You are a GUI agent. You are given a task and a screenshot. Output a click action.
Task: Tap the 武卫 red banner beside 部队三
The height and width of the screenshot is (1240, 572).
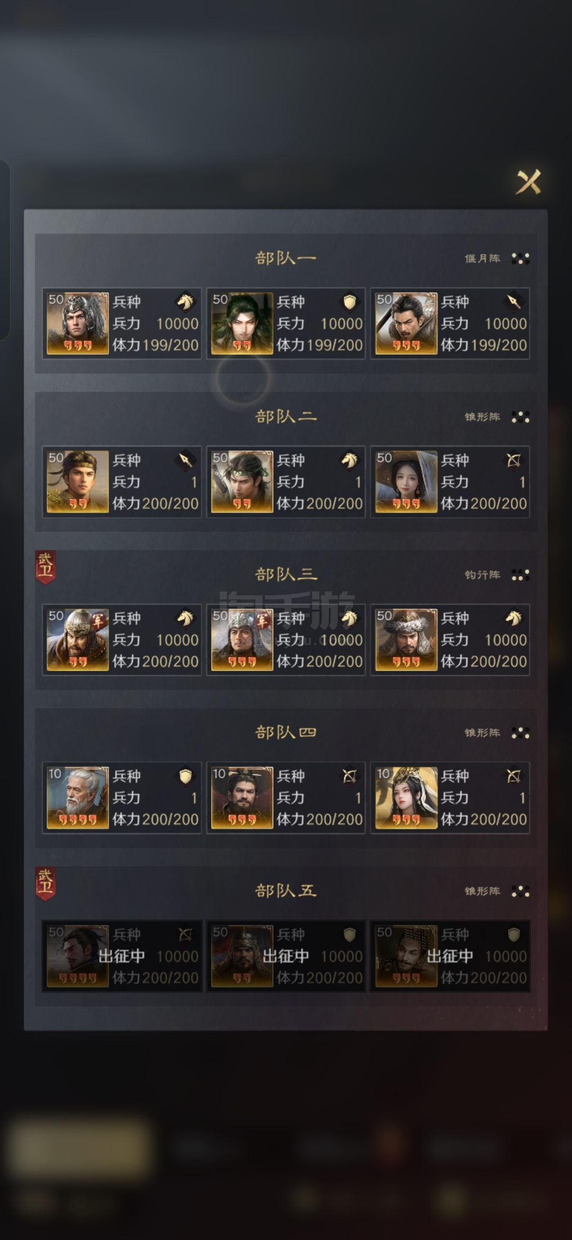[46, 567]
